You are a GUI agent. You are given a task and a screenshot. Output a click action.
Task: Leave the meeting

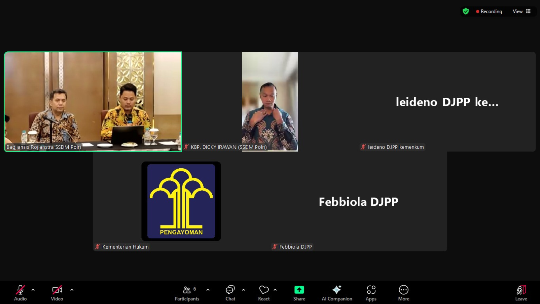pos(521,293)
